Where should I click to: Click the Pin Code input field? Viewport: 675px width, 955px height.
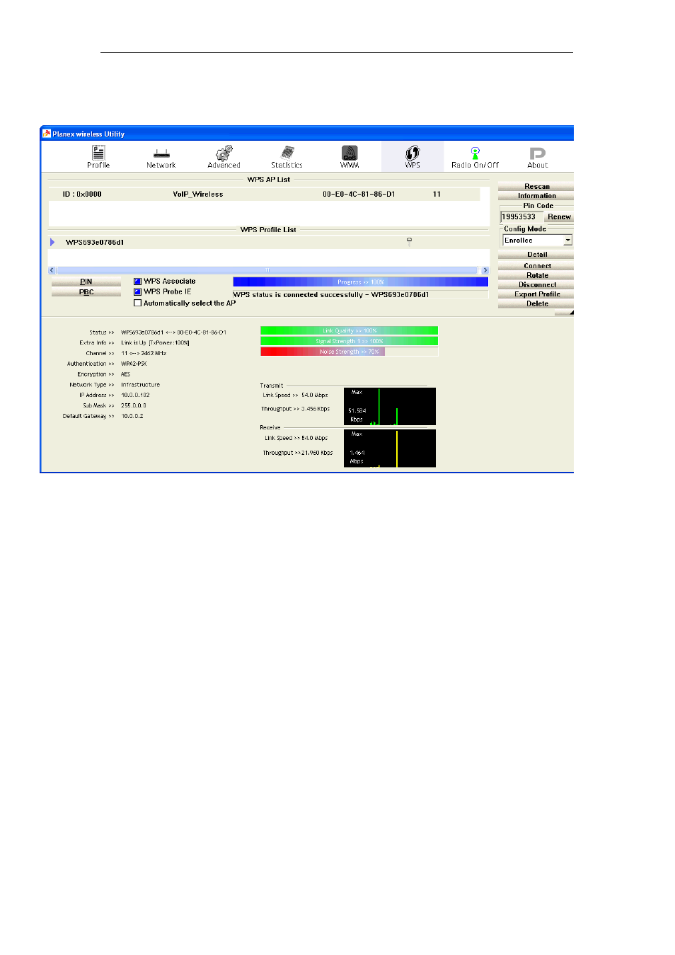coord(521,217)
